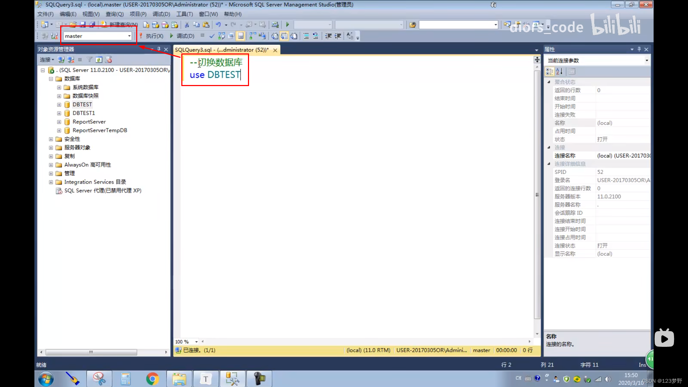Screen dimensions: 688x387
Task: Open the 连接 dropdown in Object Explorer
Action: tap(47, 60)
